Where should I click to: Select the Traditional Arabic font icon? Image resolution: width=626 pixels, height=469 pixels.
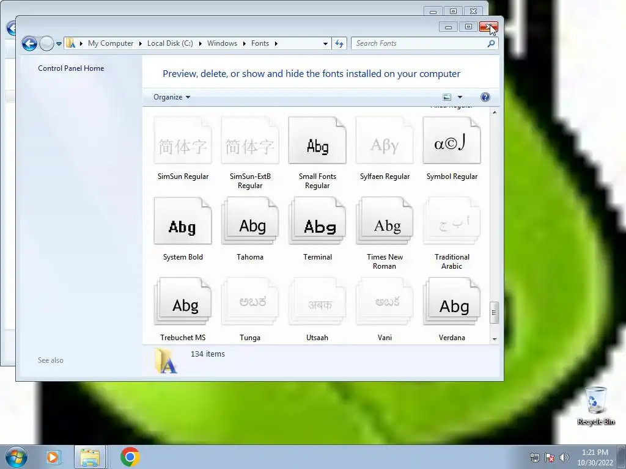tap(452, 221)
